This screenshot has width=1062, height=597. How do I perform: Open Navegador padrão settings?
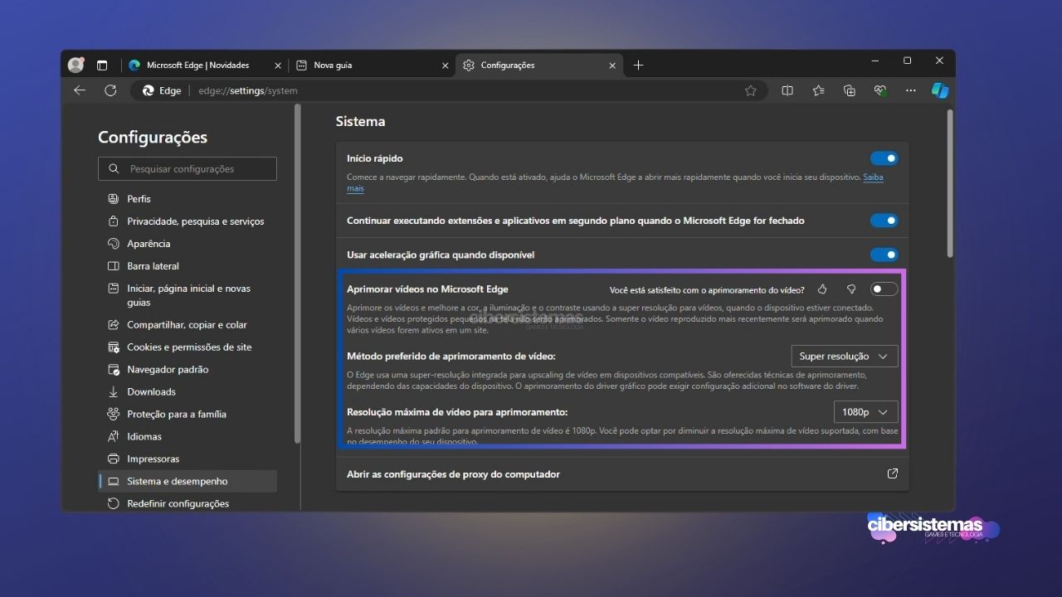[x=188, y=369]
